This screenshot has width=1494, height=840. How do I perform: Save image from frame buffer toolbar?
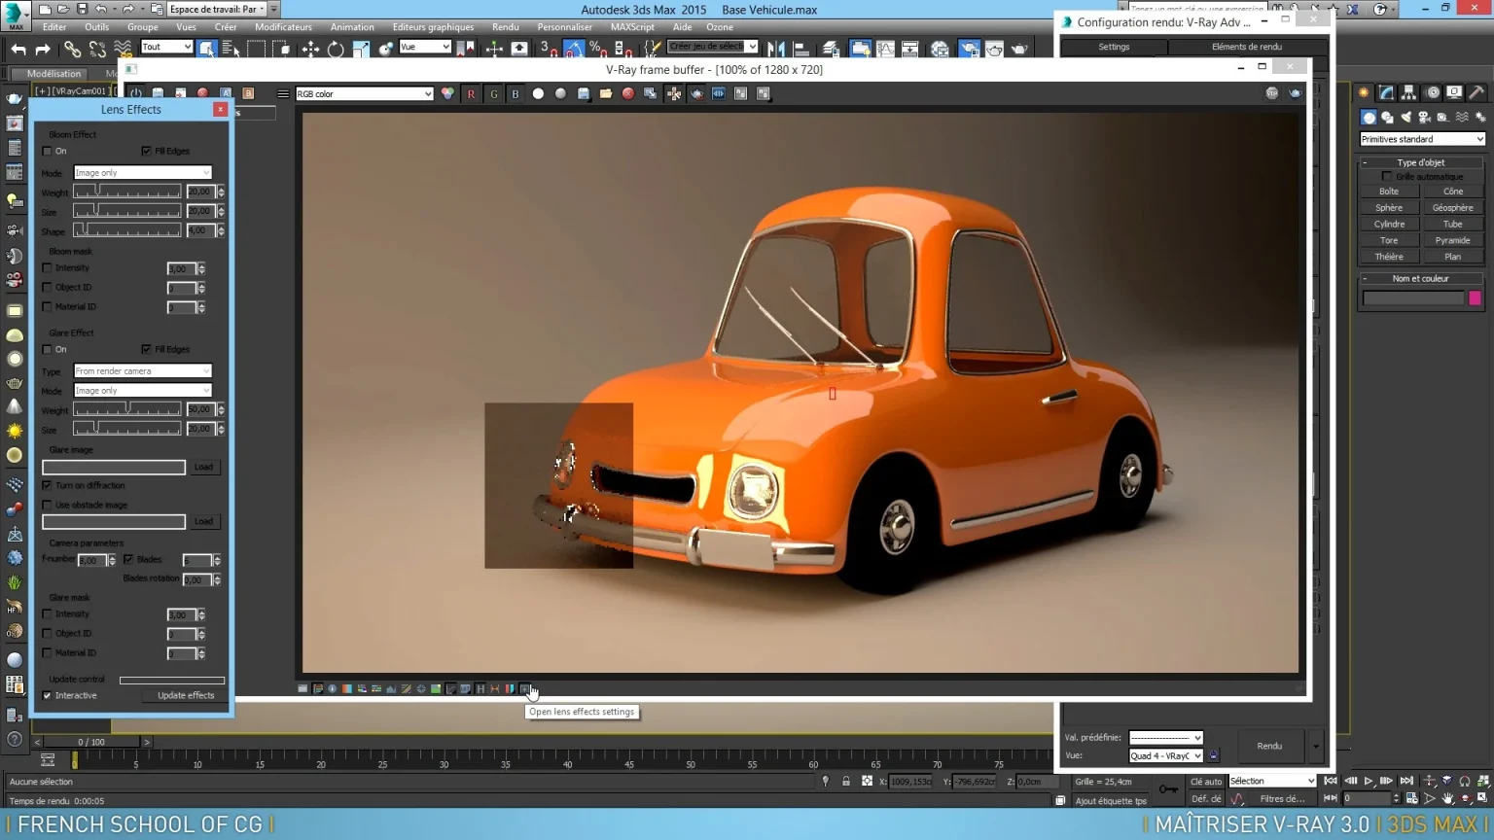point(584,94)
